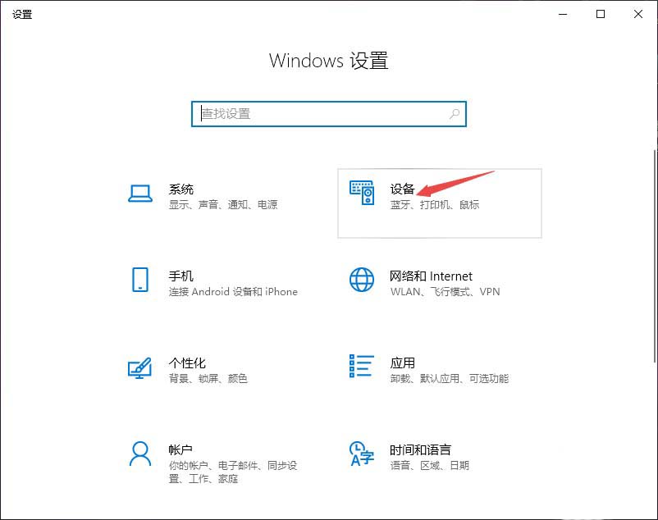The width and height of the screenshot is (658, 520).
Task: Close the 设置 window
Action: pyautogui.click(x=638, y=14)
